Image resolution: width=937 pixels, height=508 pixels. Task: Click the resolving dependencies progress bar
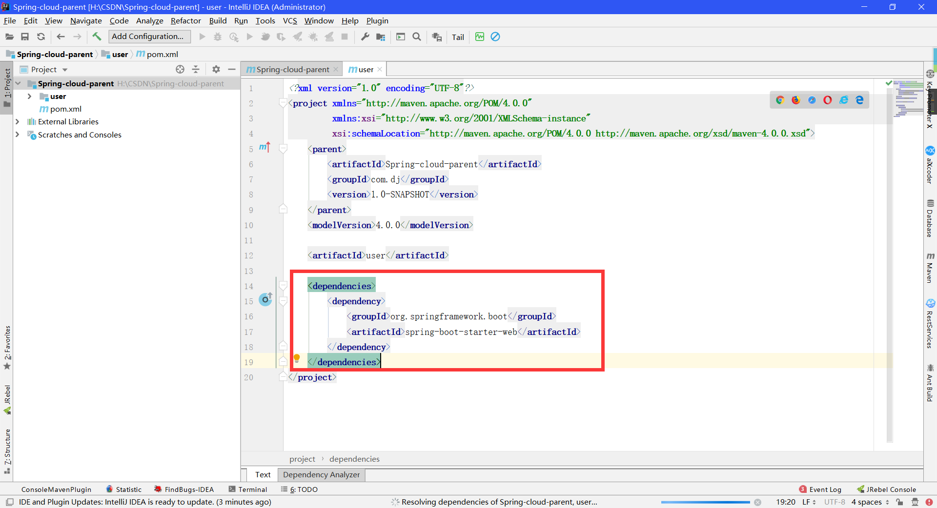coord(705,502)
